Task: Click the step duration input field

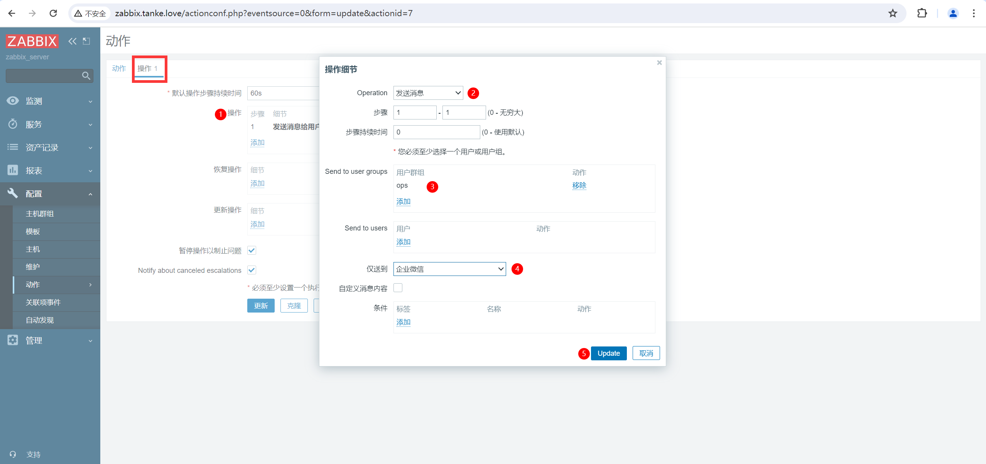Action: tap(436, 132)
